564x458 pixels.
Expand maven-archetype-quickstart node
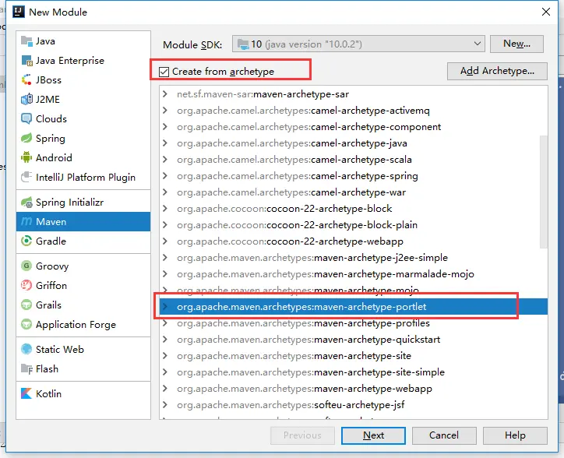coord(165,340)
